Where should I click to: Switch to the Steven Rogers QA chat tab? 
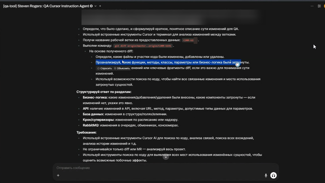(x=45, y=6)
